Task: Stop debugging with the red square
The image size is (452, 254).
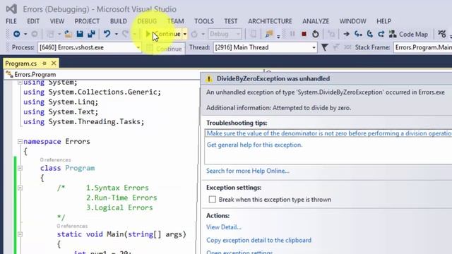Action: (x=304, y=34)
